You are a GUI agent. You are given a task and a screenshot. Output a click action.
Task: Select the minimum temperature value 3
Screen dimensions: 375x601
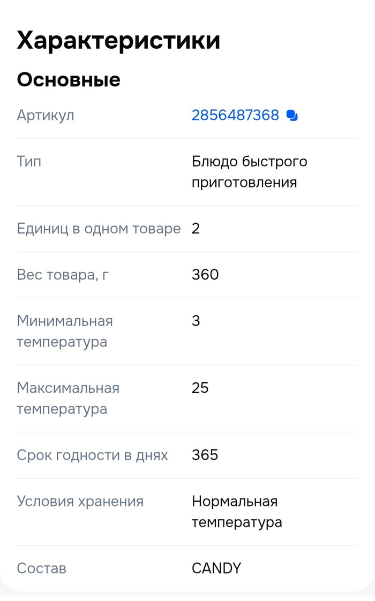(196, 321)
